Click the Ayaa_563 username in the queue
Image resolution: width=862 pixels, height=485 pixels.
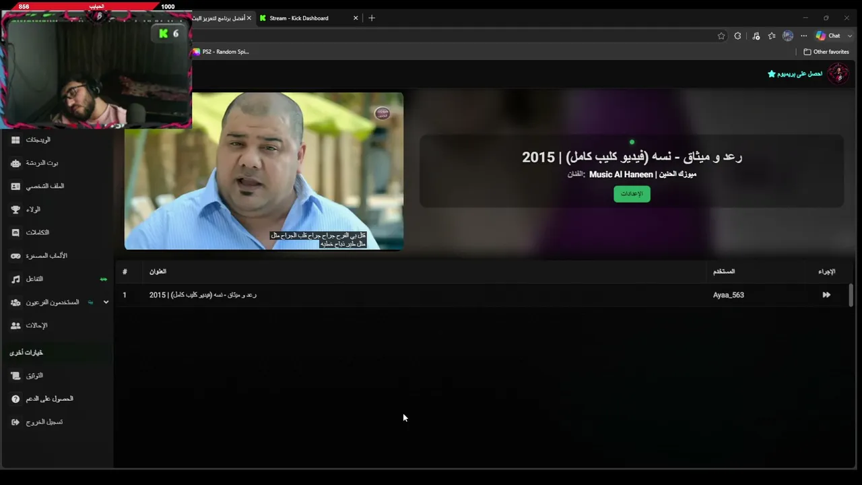729,295
